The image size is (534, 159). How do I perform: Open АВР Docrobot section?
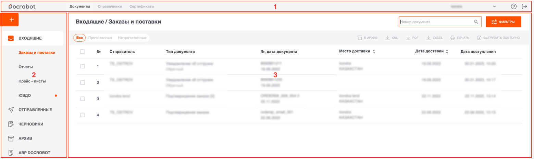point(34,153)
